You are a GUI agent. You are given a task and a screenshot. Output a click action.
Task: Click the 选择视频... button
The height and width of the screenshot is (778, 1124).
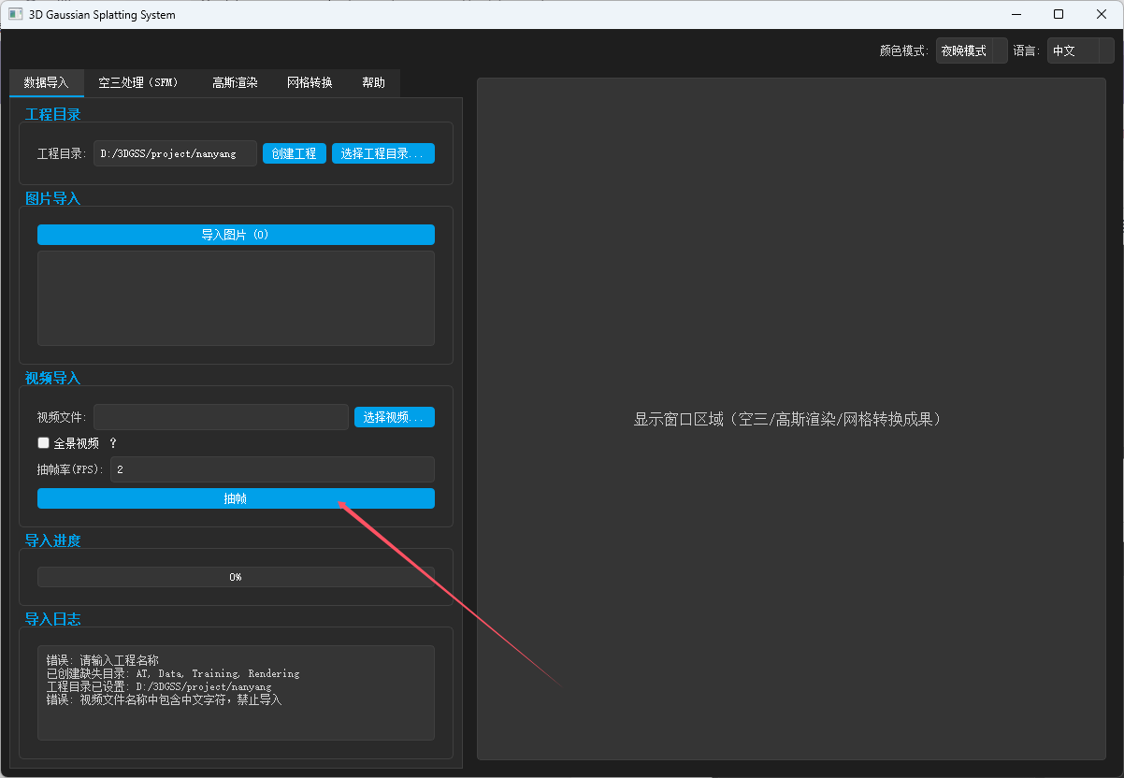[x=395, y=417]
